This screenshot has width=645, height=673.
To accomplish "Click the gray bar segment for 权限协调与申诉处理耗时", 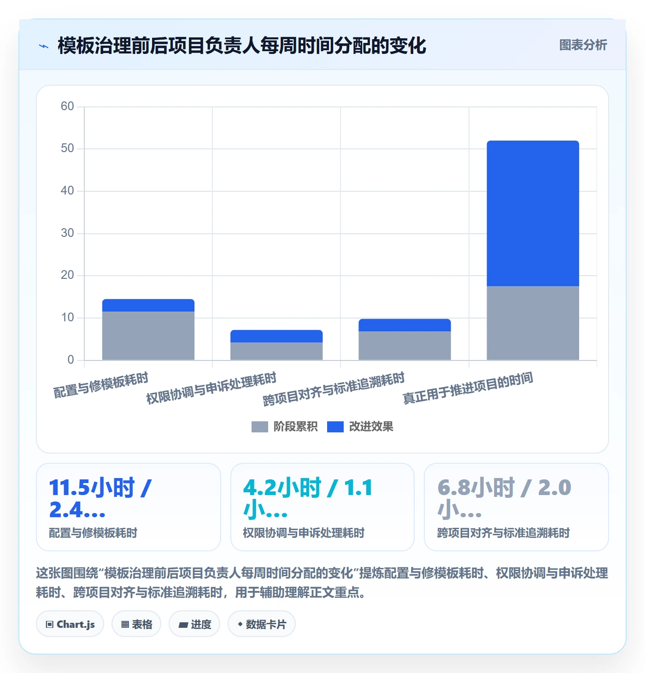I will pos(276,351).
